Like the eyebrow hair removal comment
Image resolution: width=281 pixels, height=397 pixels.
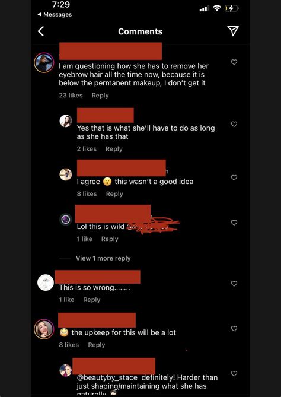[x=234, y=62]
